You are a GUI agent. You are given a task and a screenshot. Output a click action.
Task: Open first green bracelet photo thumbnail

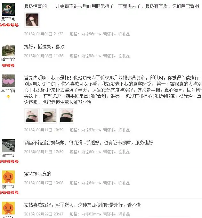(x=32, y=116)
